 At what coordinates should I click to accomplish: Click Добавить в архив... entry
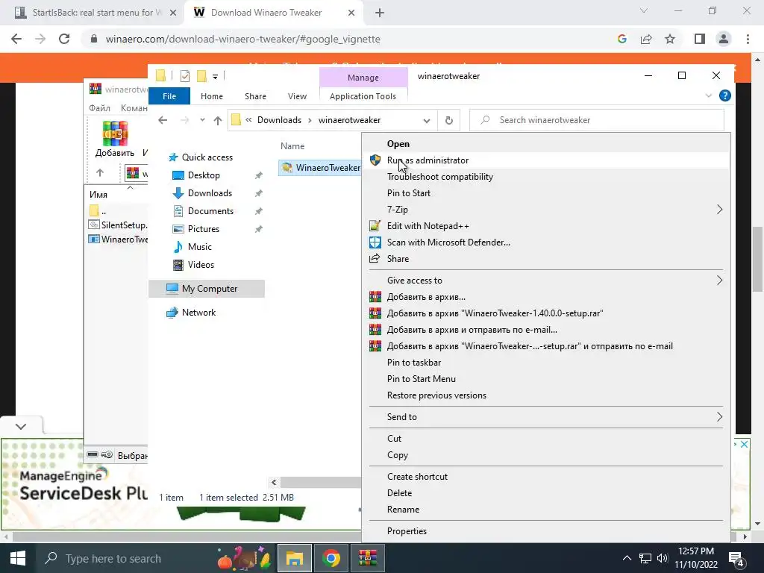[545, 297]
